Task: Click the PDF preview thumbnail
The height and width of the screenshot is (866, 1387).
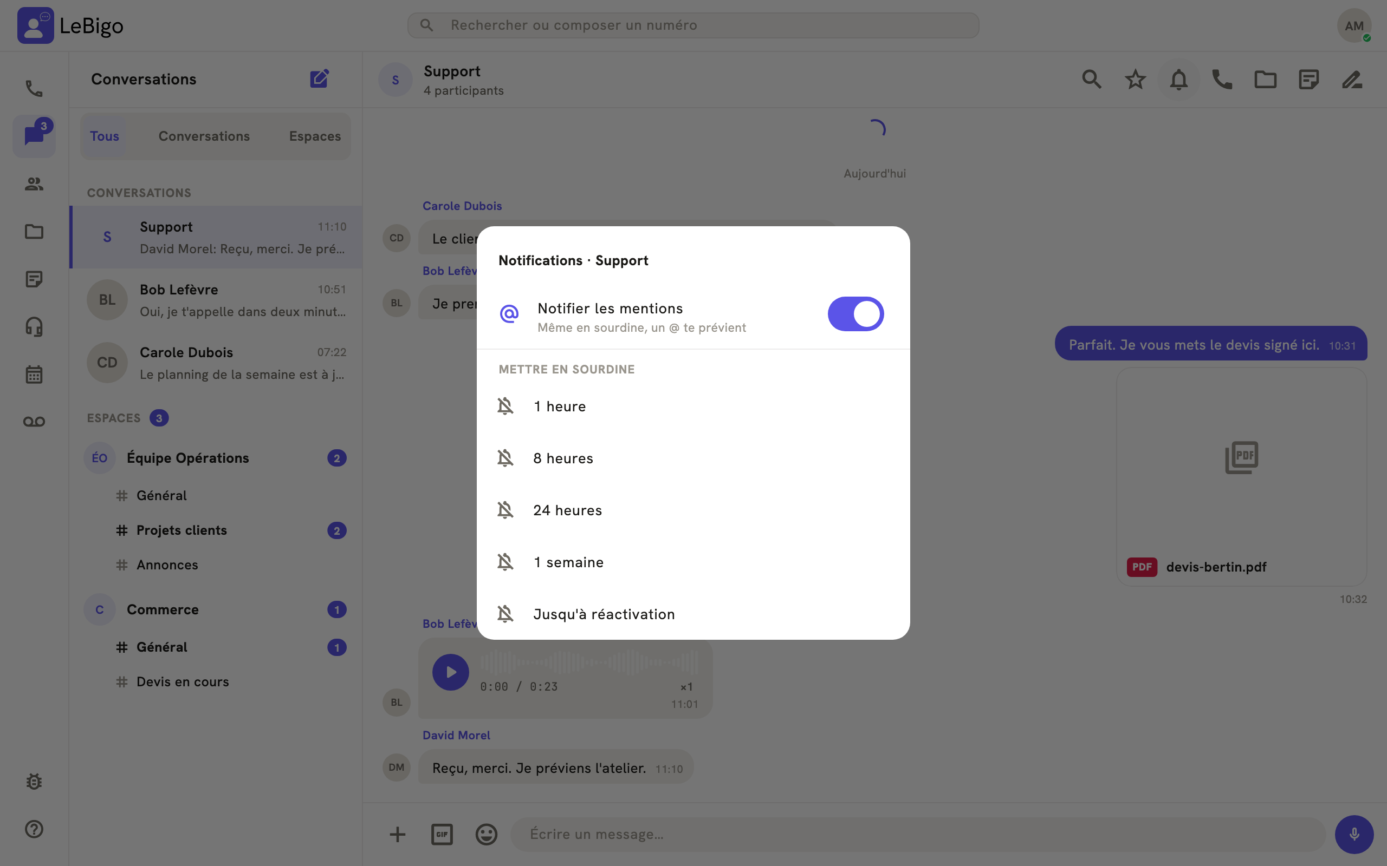Action: tap(1241, 458)
